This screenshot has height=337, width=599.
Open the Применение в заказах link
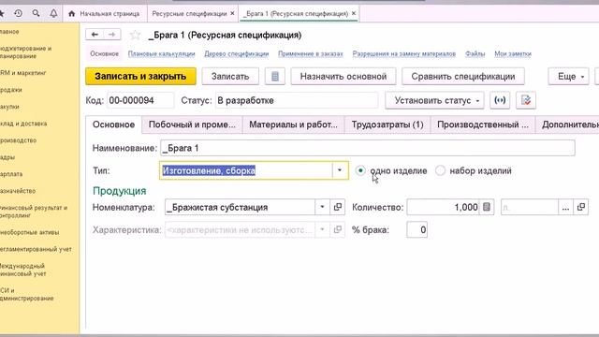point(311,54)
